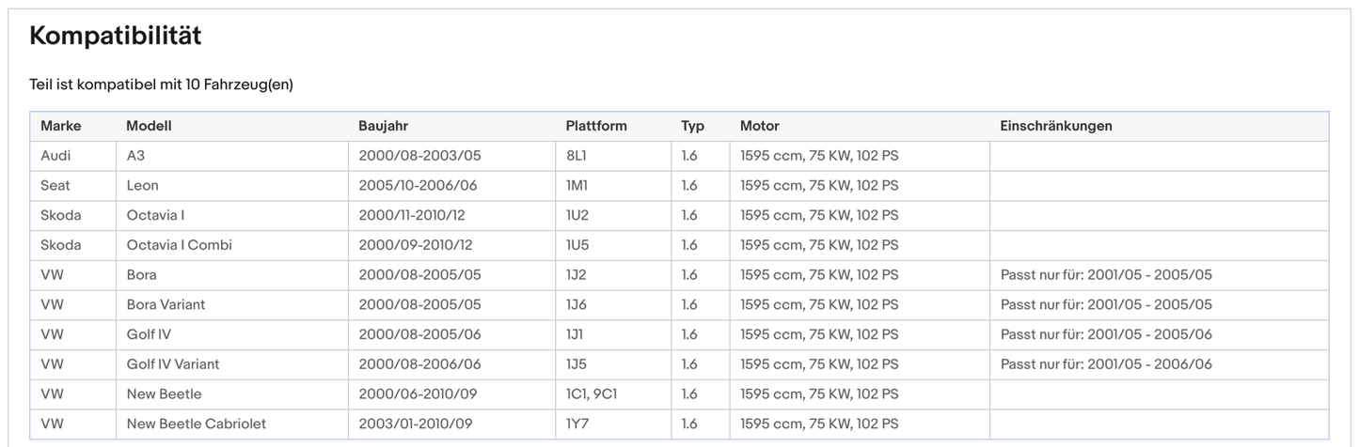Image resolution: width=1359 pixels, height=447 pixels.
Task: Click the Plattform column header
Action: [595, 126]
